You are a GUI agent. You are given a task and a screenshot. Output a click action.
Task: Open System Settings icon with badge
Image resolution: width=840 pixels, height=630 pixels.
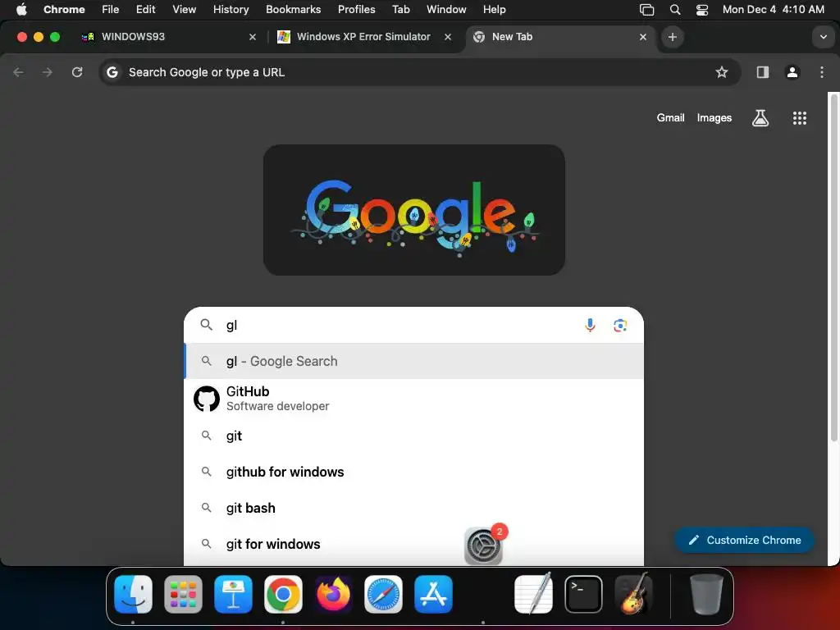coord(483,546)
